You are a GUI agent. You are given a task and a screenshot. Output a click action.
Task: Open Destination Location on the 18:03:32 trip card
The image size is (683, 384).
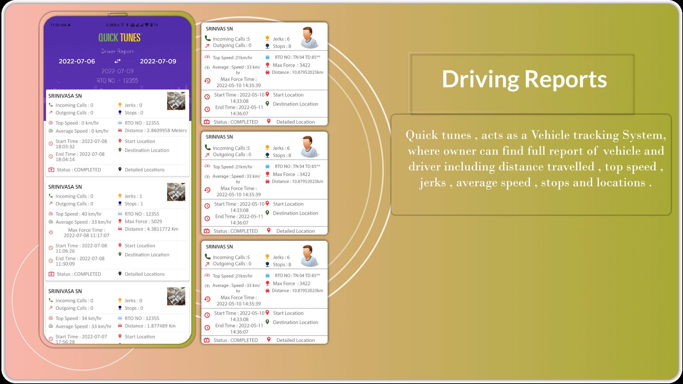147,150
